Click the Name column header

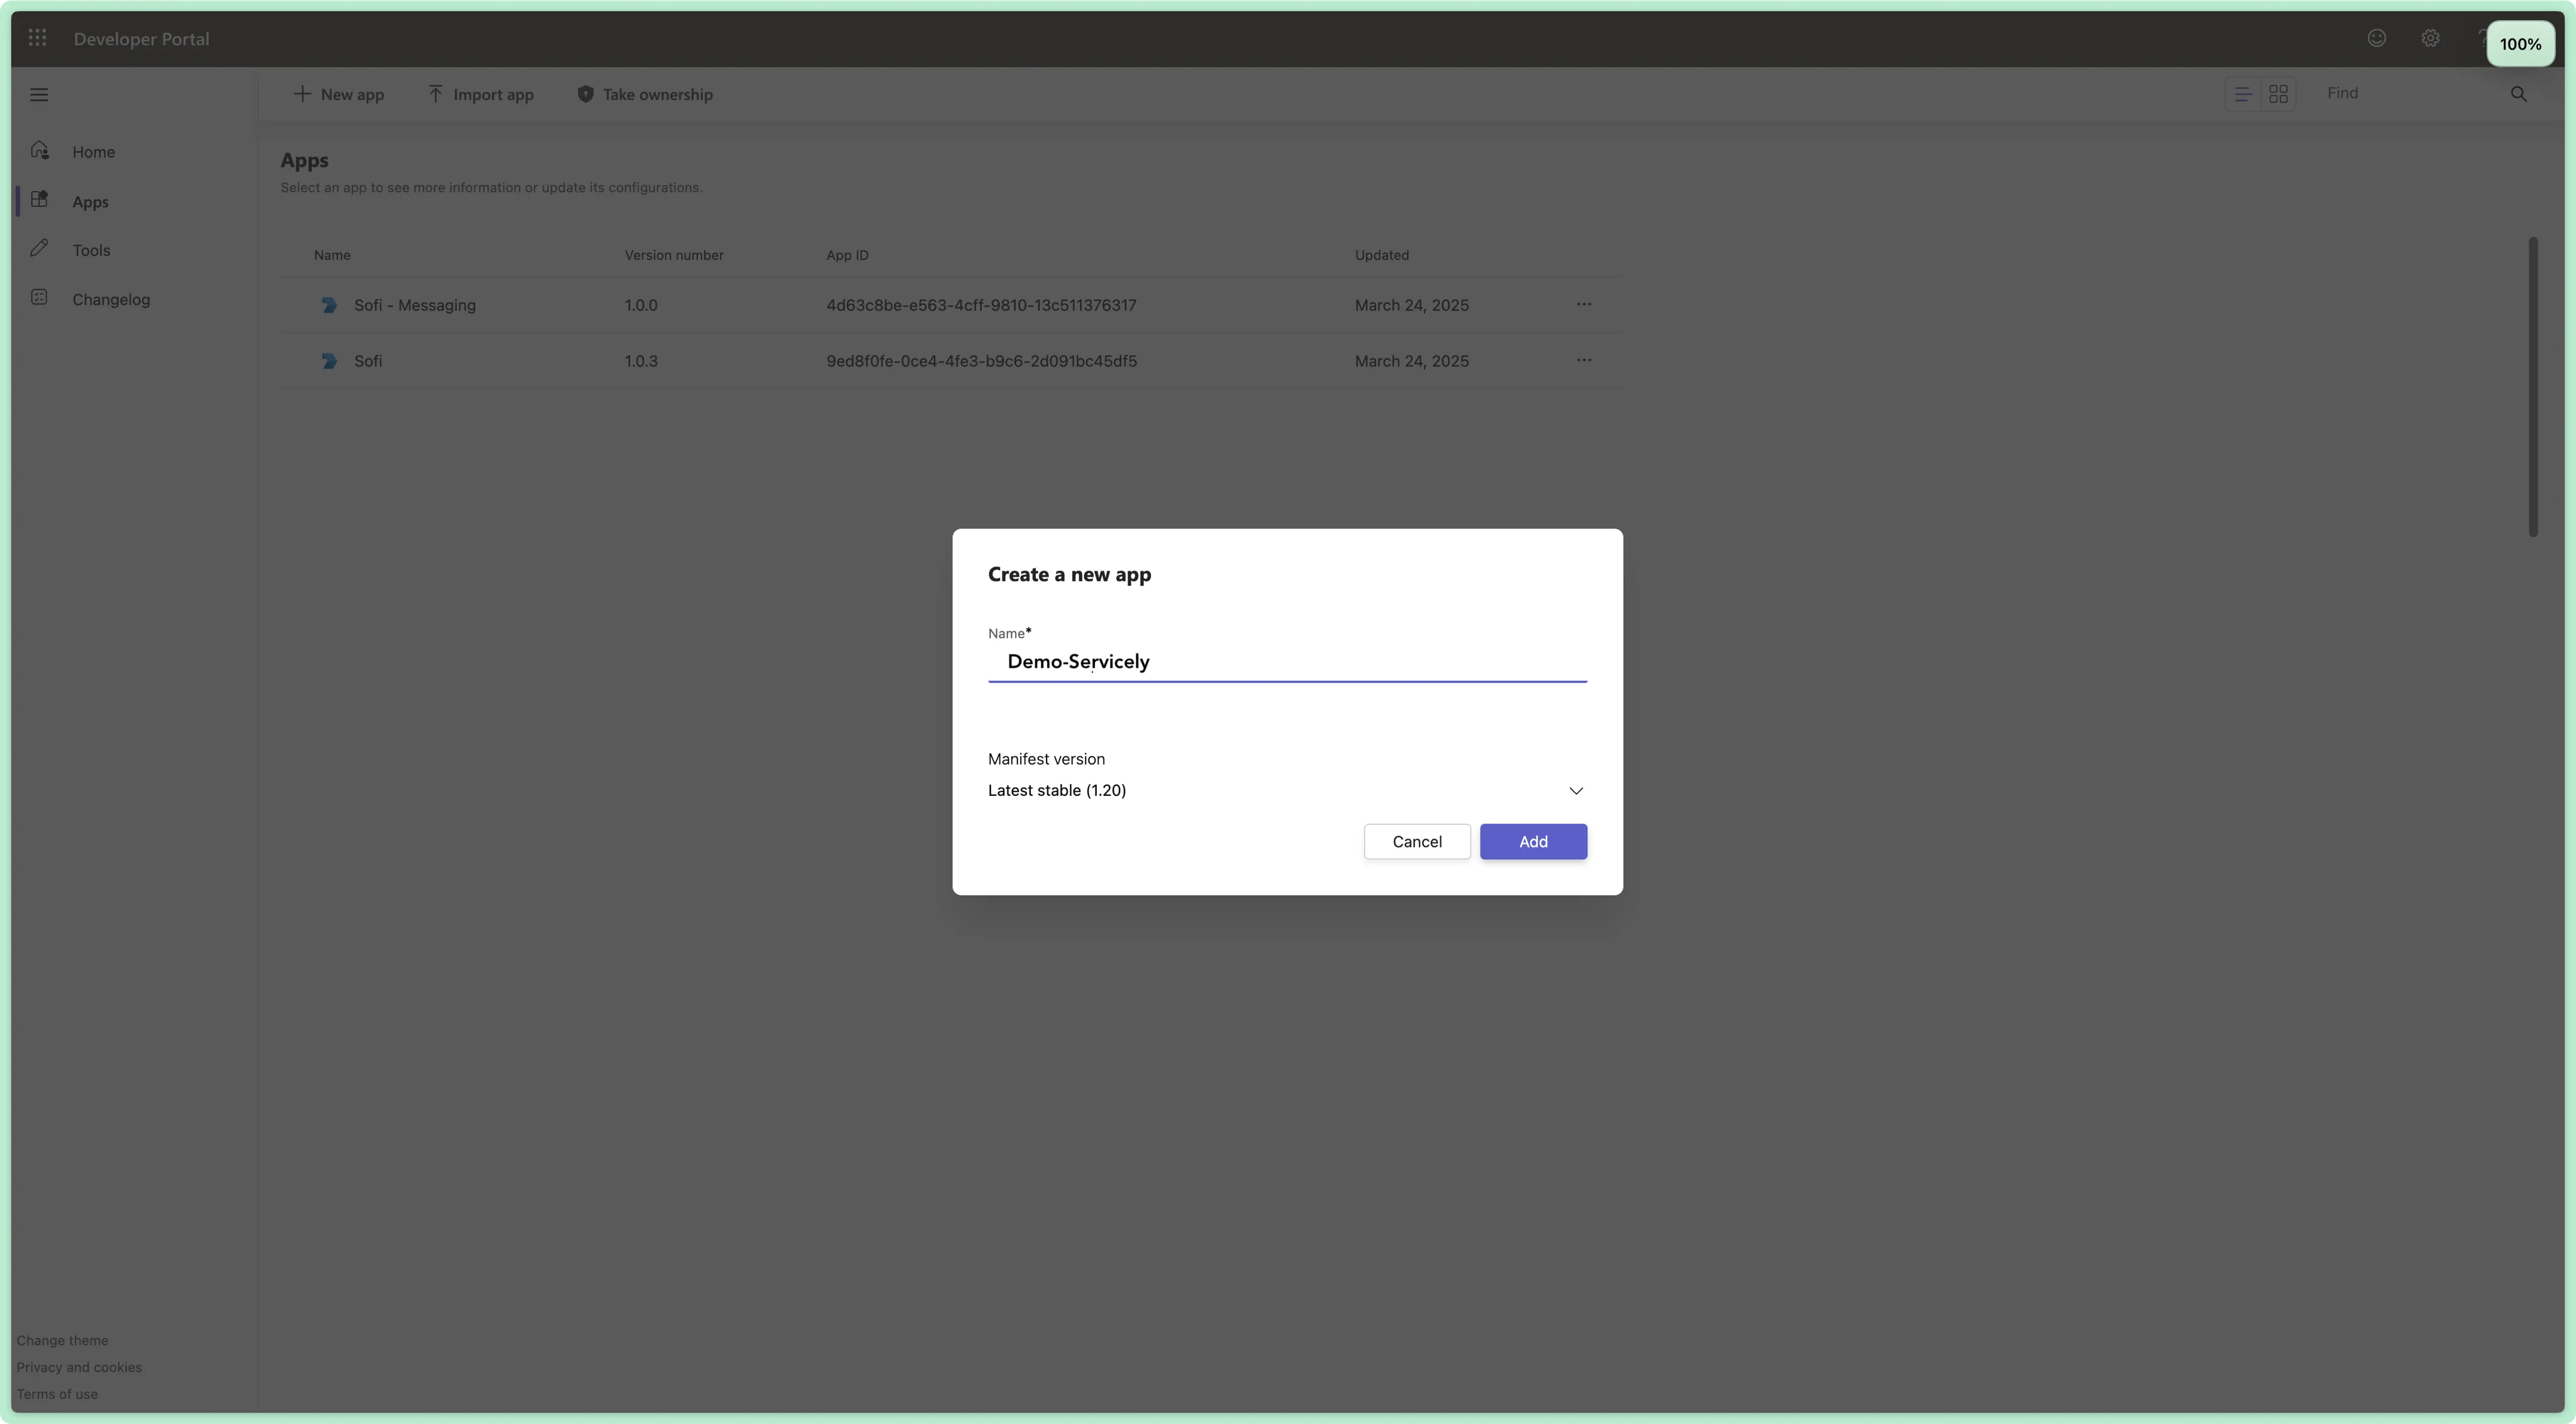[x=332, y=255]
